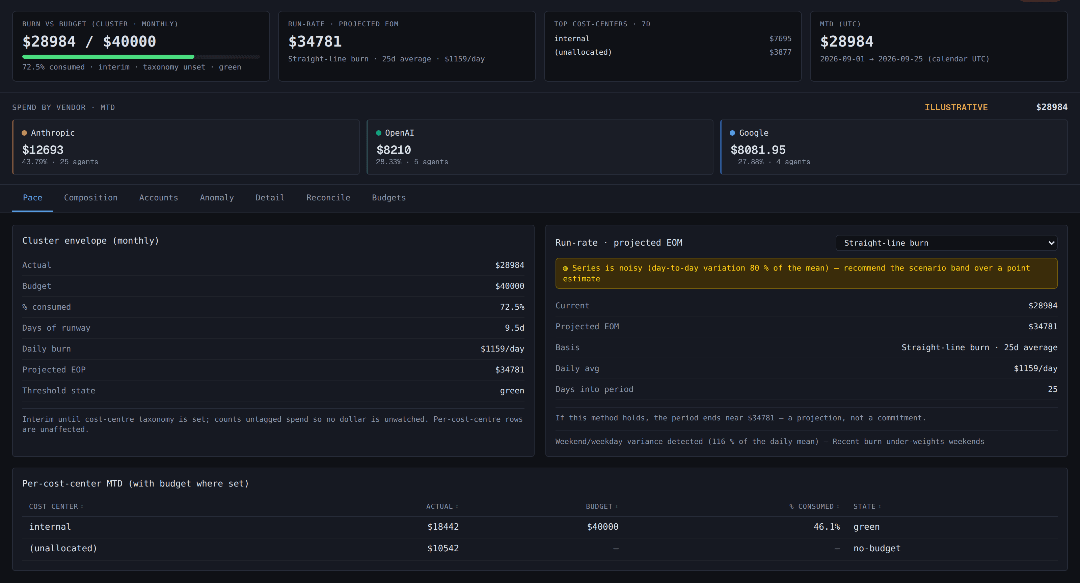1080x583 pixels.
Task: Click the burn vs budget progress bar
Action: (141, 57)
